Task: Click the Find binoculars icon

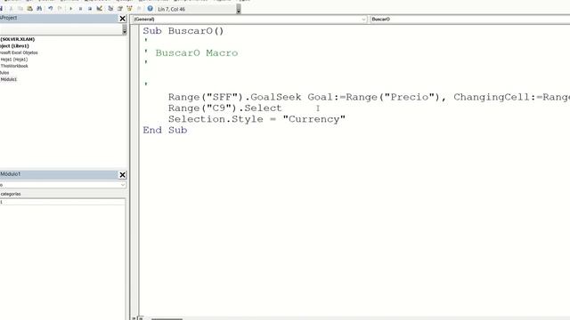Action: (39, 9)
